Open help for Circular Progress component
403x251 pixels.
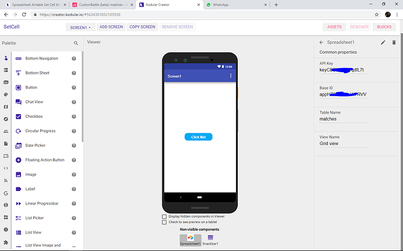[74, 131]
